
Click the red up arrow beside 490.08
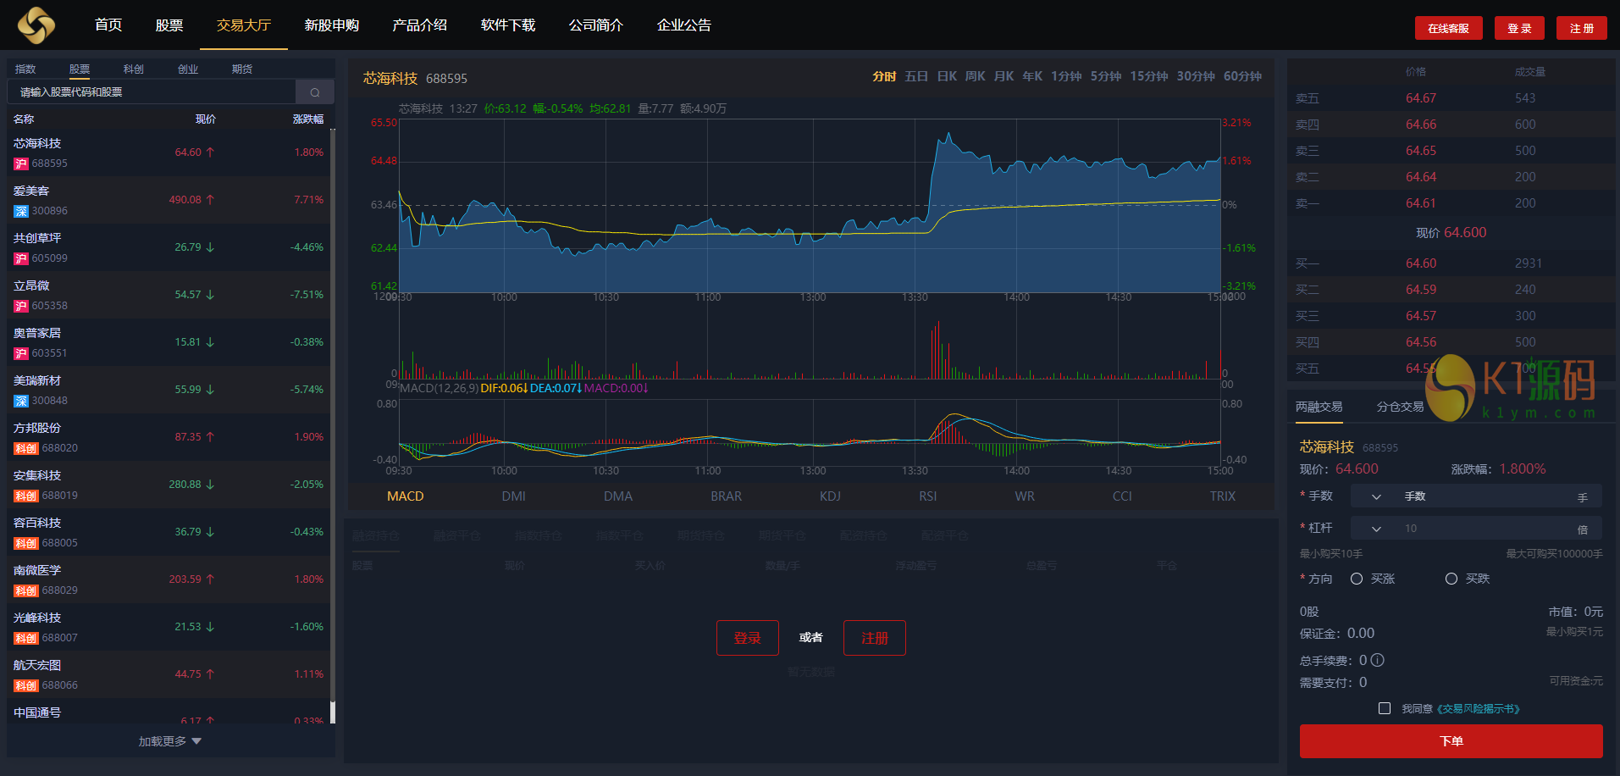(x=210, y=200)
